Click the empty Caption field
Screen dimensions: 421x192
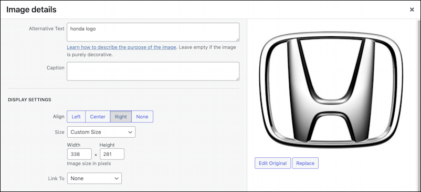153,71
